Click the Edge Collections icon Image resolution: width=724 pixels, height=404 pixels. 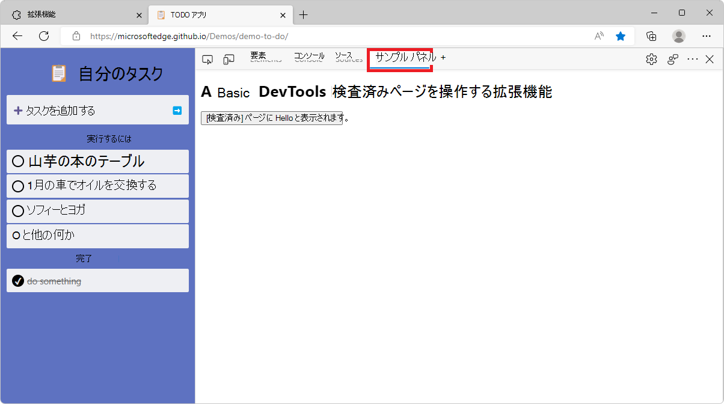651,36
